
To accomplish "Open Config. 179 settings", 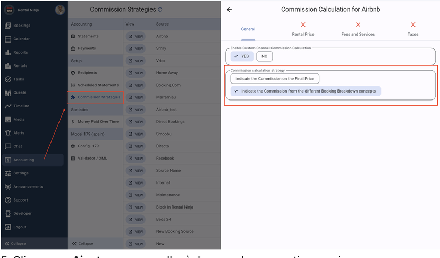I will click(96, 146).
